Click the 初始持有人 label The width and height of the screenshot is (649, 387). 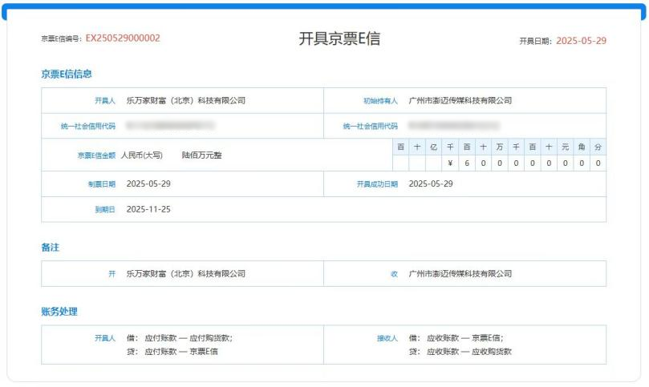point(380,101)
